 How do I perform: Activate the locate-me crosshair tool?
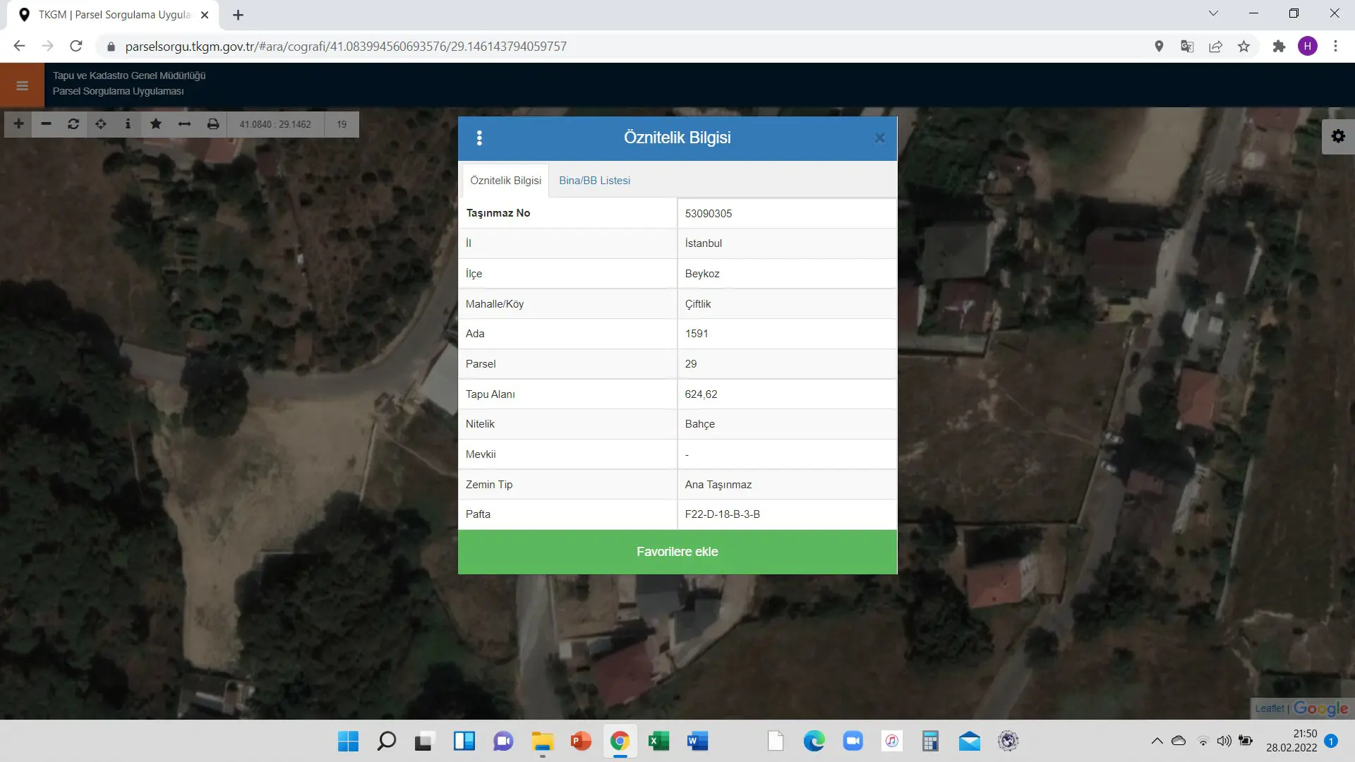101,124
